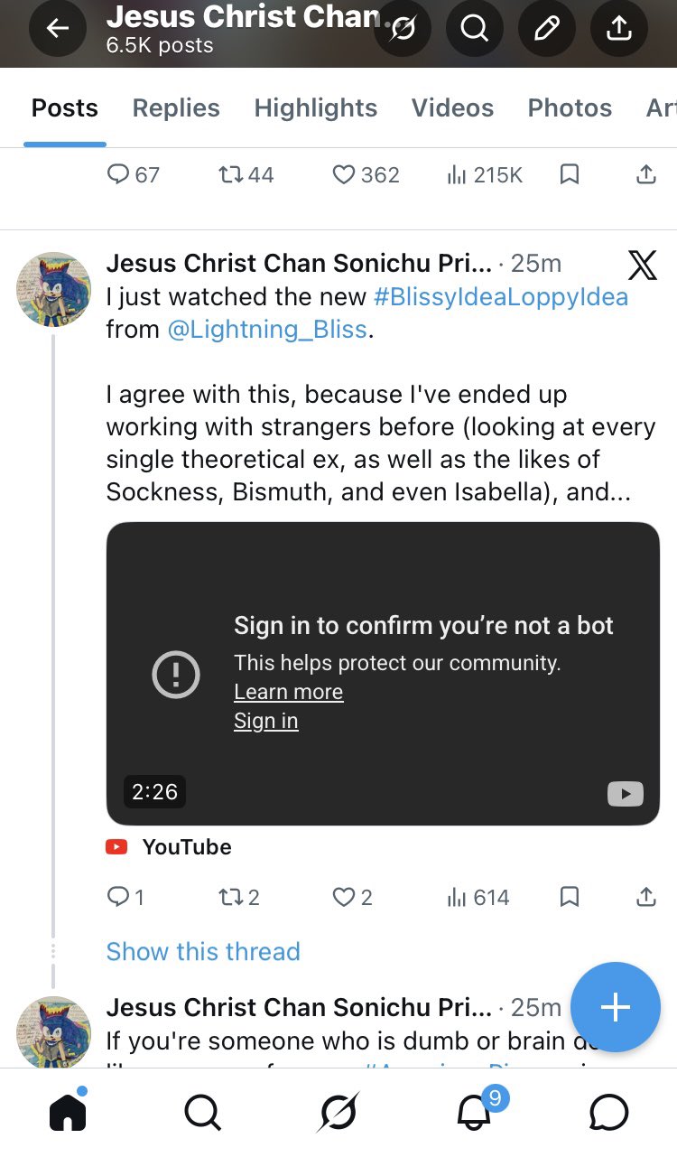The height and width of the screenshot is (1157, 677).
Task: Switch to the Highlights tab
Action: (x=316, y=108)
